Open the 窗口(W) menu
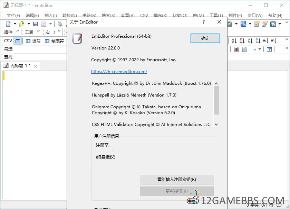The width and height of the screenshot is (290, 209). coord(255,16)
